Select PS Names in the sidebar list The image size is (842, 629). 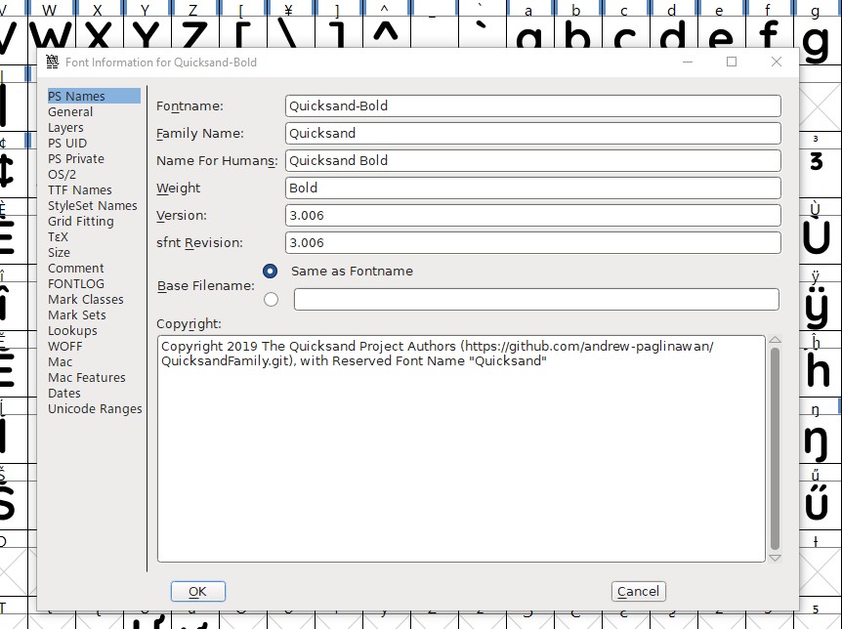(94, 96)
